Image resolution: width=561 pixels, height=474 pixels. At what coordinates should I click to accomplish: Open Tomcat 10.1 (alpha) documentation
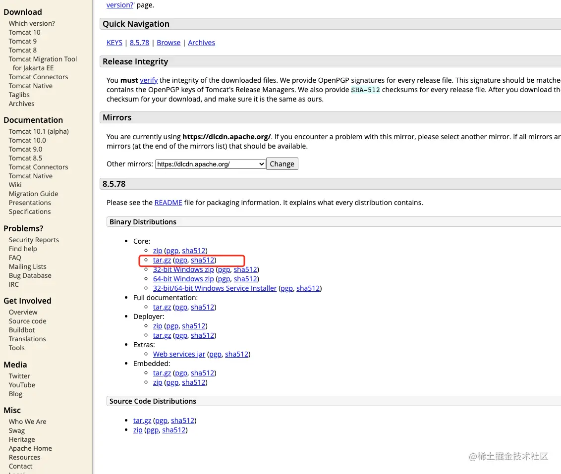point(39,131)
